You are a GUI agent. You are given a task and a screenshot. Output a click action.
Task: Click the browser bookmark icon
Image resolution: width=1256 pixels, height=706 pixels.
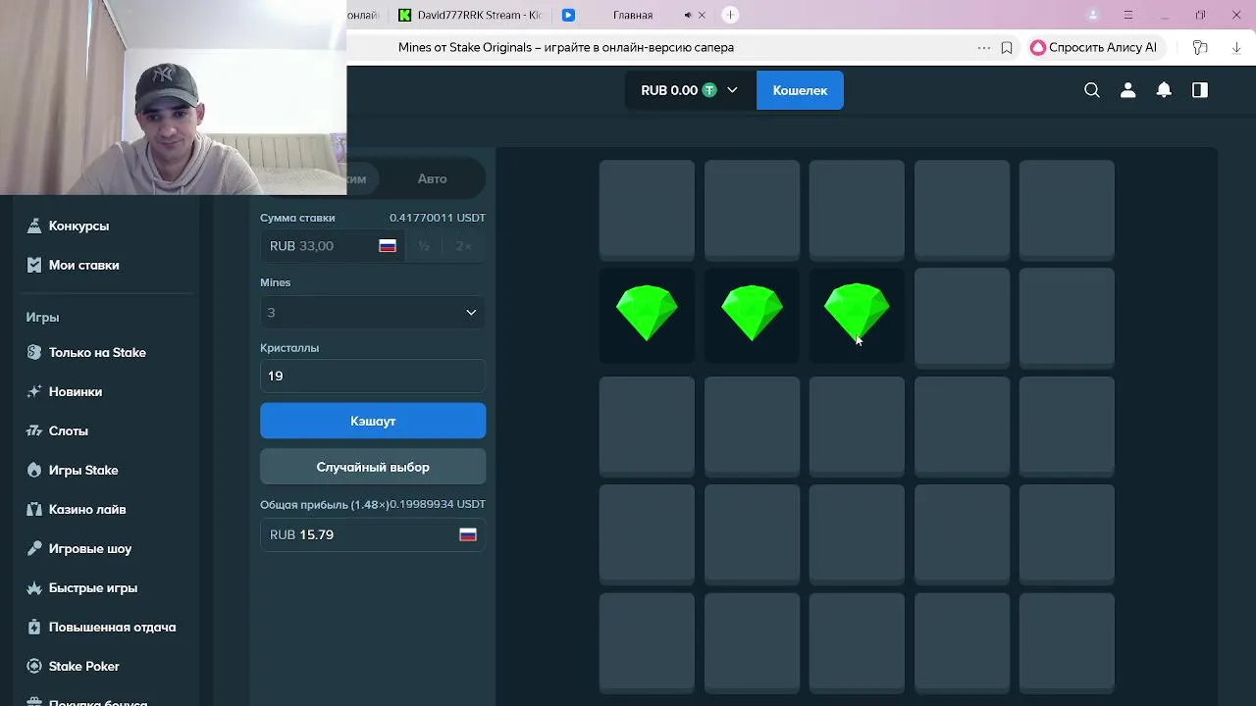(1007, 47)
